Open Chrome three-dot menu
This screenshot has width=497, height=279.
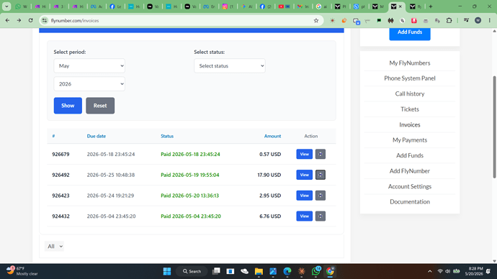point(489,21)
